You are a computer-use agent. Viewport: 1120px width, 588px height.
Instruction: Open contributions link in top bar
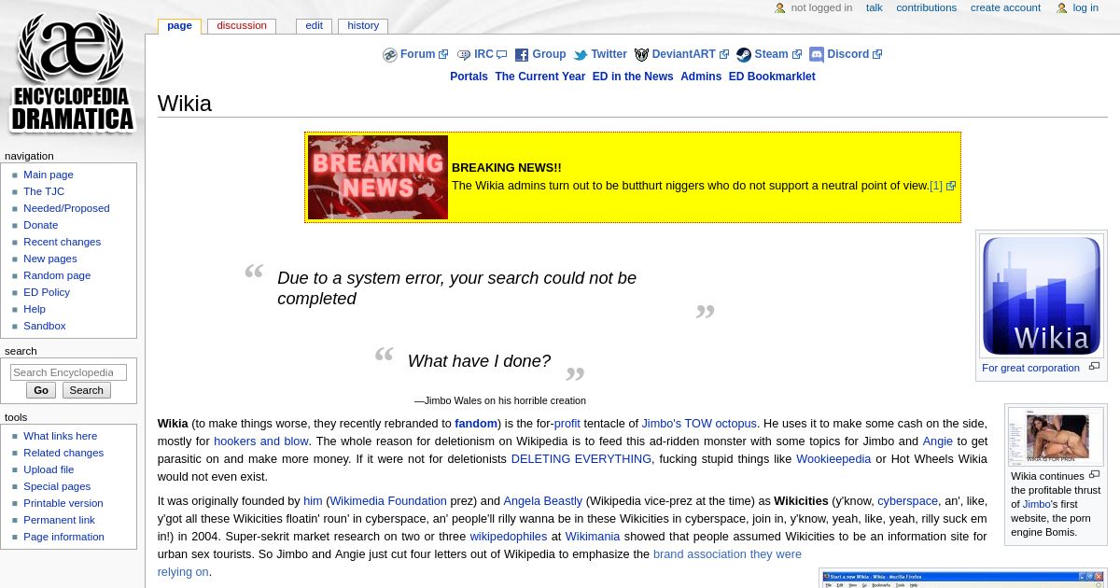coord(926,7)
